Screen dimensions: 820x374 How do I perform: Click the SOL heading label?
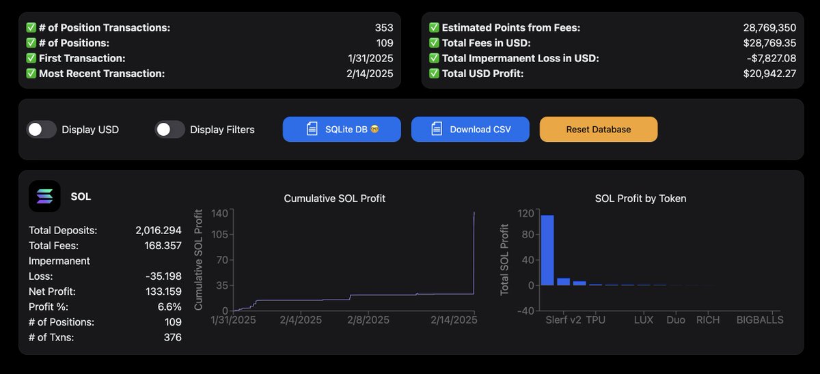pyautogui.click(x=81, y=197)
